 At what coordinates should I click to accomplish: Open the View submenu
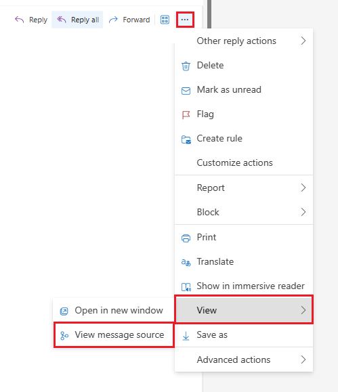coord(244,310)
